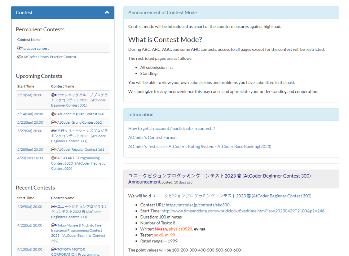349x256 pixels.
Task: Click the Contest panel header
Action: [63, 13]
